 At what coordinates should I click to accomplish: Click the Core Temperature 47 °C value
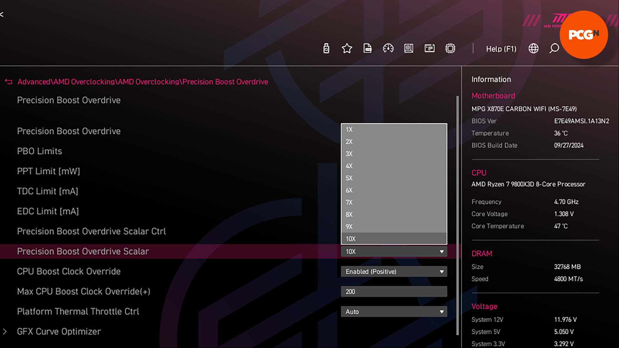point(561,226)
